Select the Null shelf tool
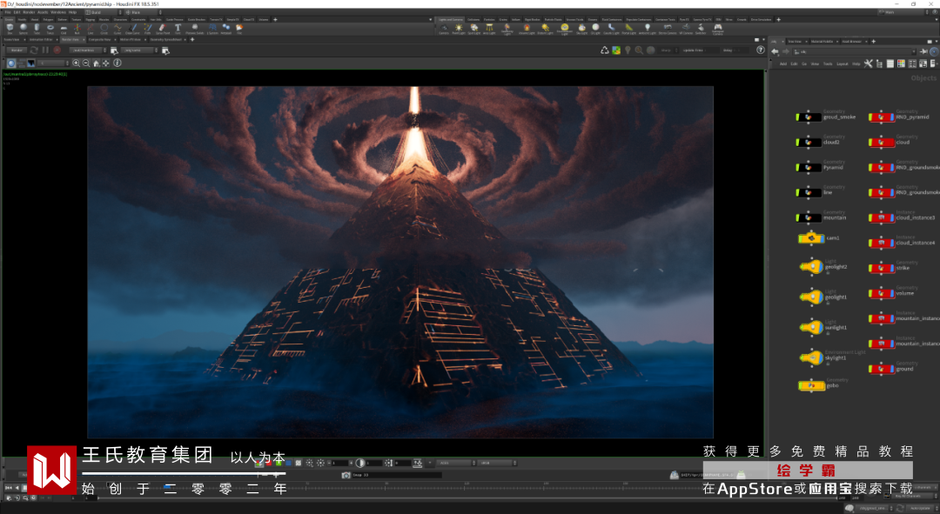940x514 pixels. [77, 28]
